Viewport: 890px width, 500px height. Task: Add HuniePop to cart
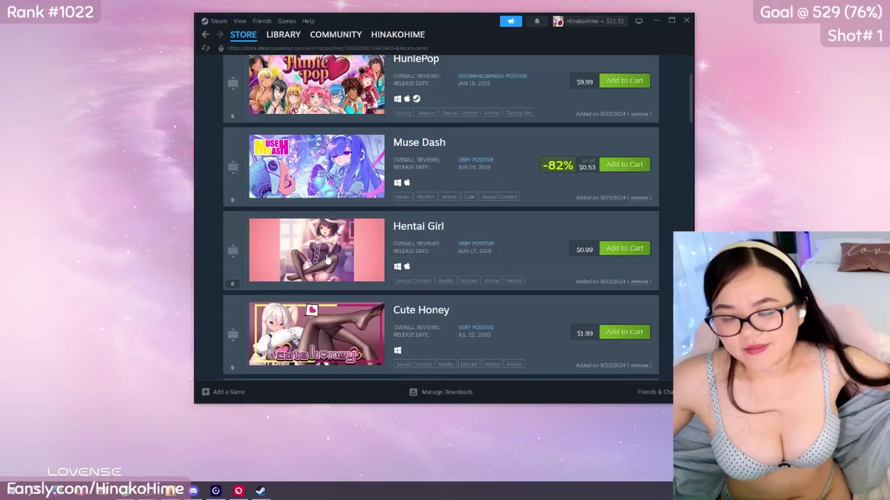(624, 81)
